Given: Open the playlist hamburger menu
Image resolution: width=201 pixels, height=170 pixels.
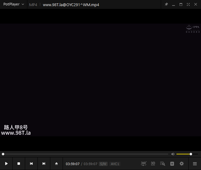Looking at the screenshot, I should [195, 164].
